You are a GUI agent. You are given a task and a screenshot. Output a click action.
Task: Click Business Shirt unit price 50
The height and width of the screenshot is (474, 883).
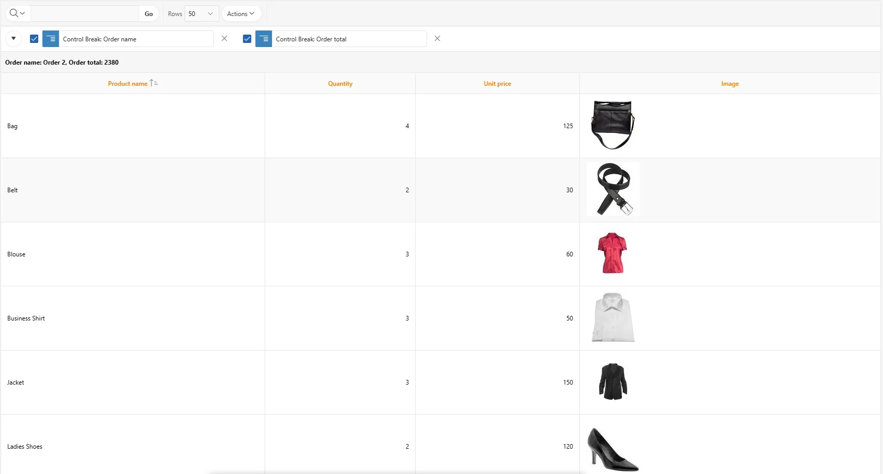569,318
